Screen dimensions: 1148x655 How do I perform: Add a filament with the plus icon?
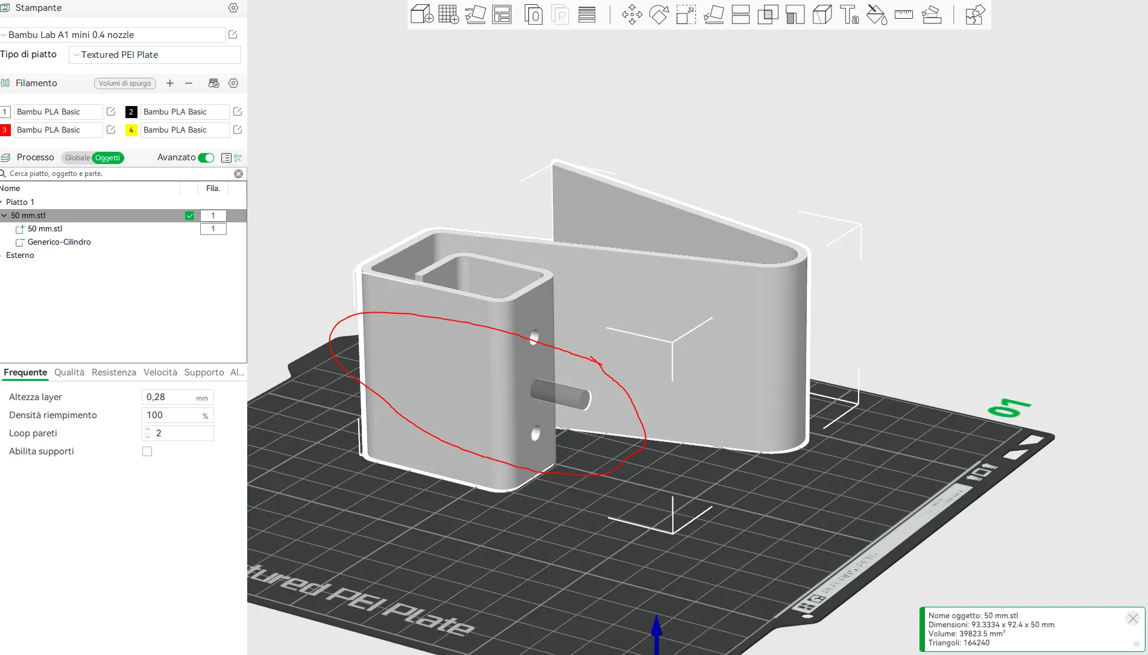coord(170,83)
